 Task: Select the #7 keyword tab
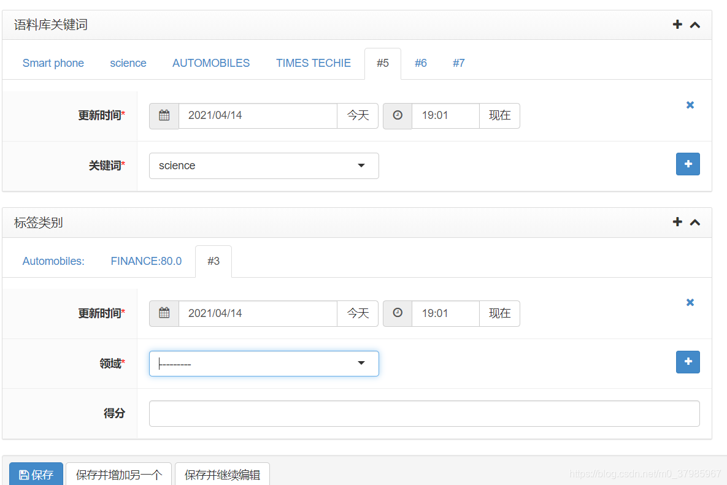(x=458, y=64)
